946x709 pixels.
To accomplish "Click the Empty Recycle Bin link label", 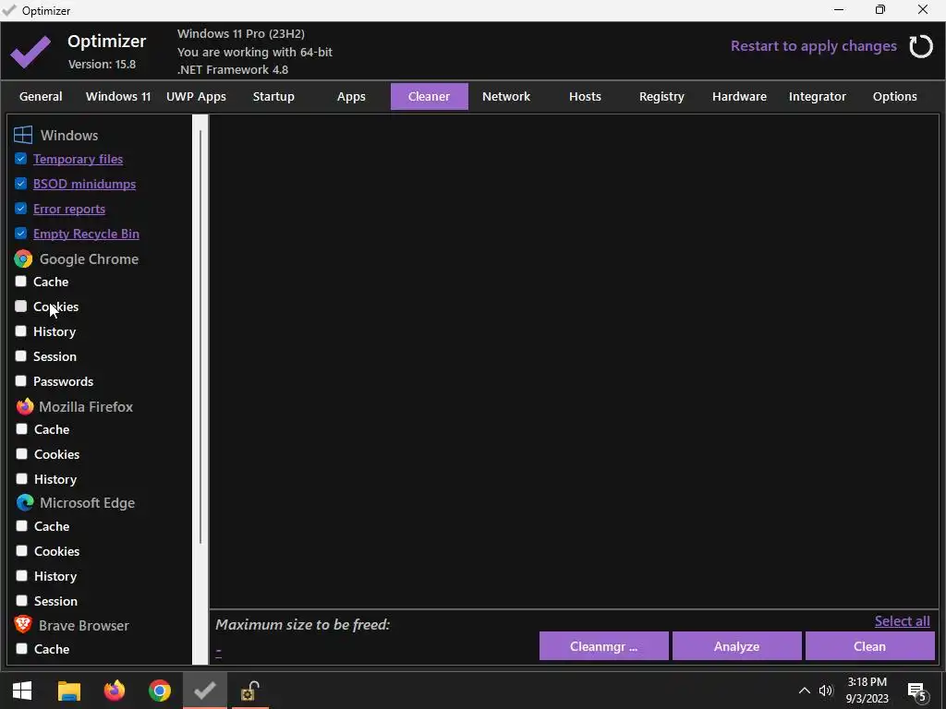I will 86,234.
